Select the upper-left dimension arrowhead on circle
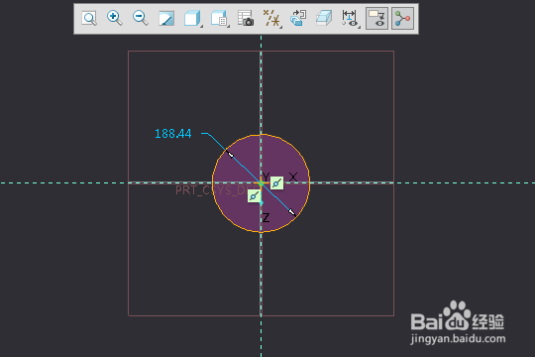 (x=231, y=155)
